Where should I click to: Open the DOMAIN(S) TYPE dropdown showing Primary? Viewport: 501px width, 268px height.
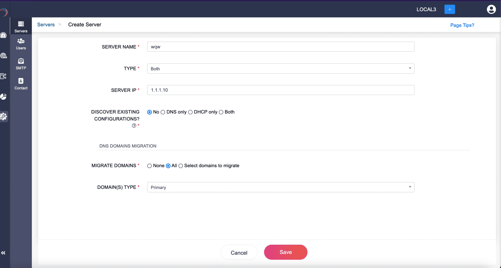[281, 187]
